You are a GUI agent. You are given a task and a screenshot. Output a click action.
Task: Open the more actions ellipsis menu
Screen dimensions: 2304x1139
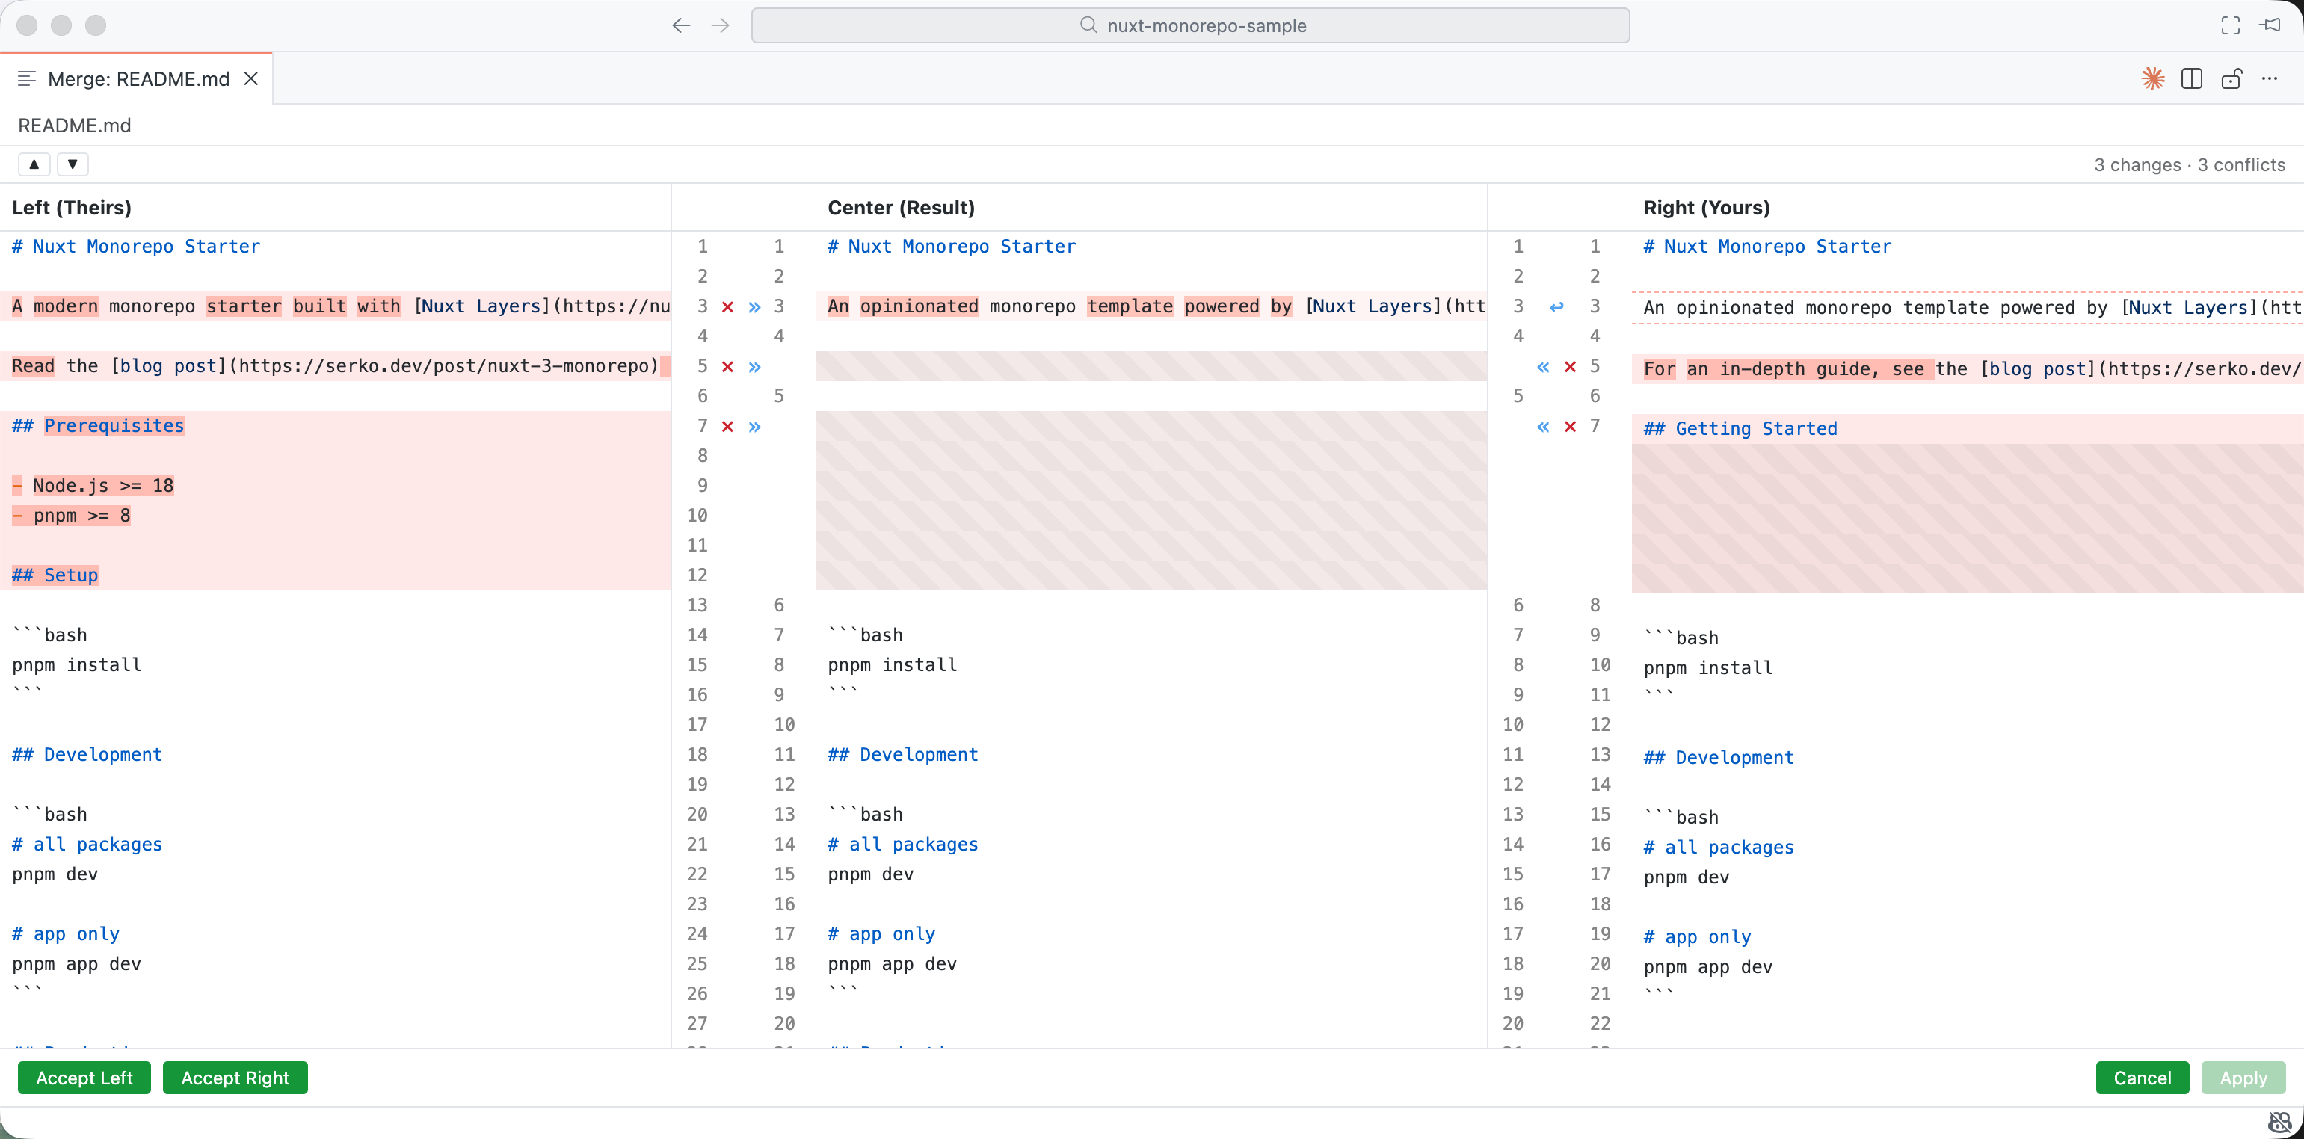click(2269, 78)
